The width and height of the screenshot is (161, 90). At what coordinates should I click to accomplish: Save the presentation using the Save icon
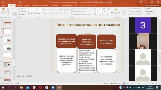[3, 2]
